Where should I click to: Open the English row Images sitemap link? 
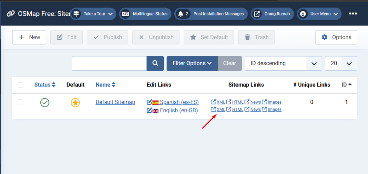275,109
